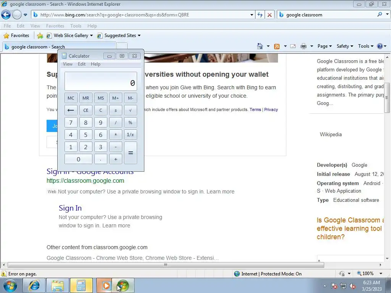Click the Calculator square root button
This screenshot has height=293, width=391.
click(131, 110)
